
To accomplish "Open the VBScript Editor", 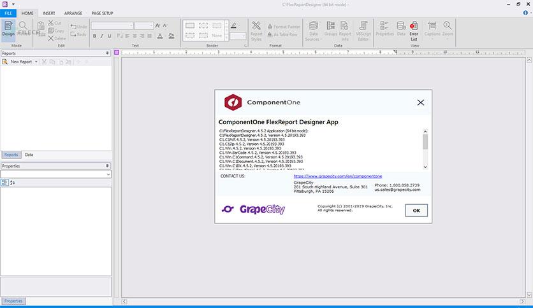I will pos(363,31).
